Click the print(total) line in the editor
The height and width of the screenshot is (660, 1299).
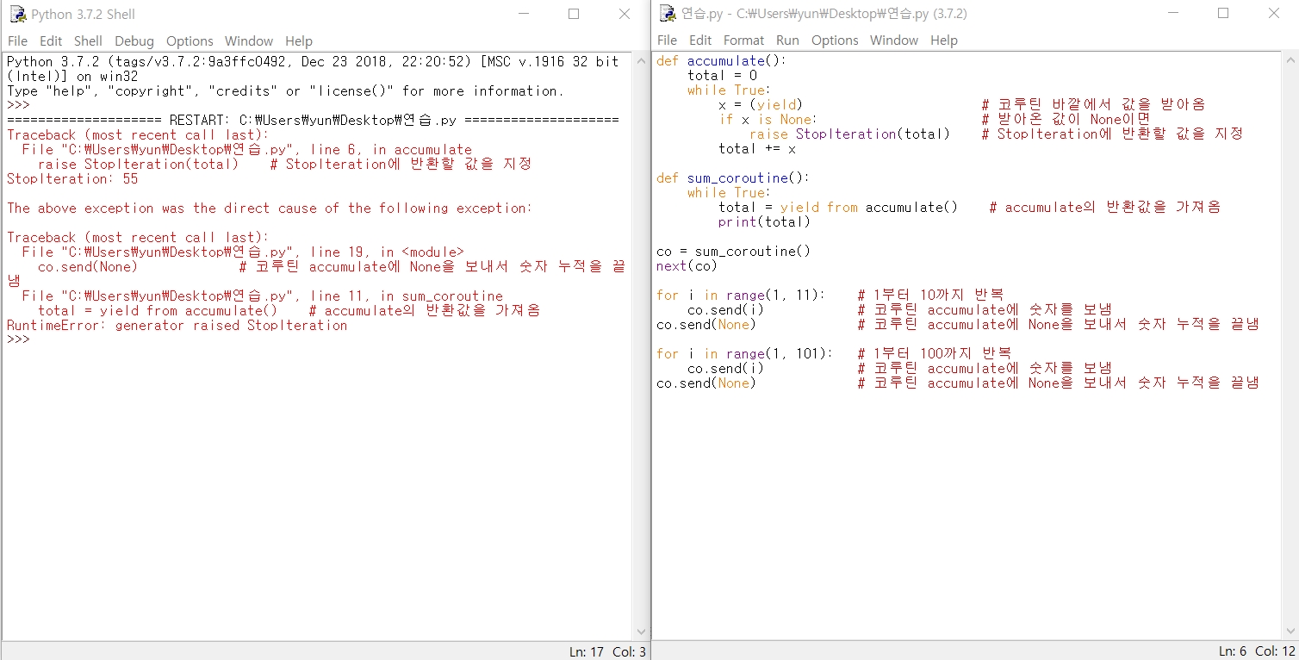pos(764,221)
